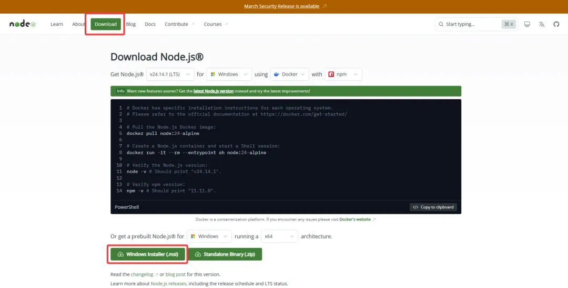This screenshot has height=288, width=568.
Task: Click the 'node -v' code line
Action: pyautogui.click(x=174, y=172)
